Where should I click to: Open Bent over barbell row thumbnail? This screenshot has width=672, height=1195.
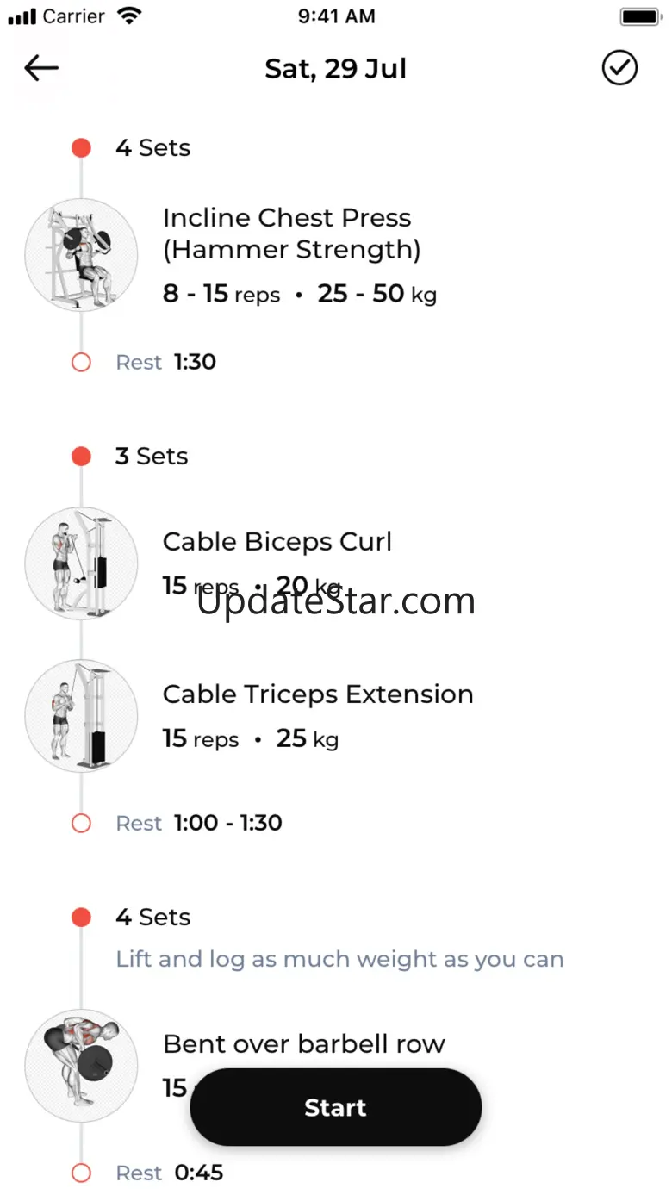click(x=81, y=1065)
